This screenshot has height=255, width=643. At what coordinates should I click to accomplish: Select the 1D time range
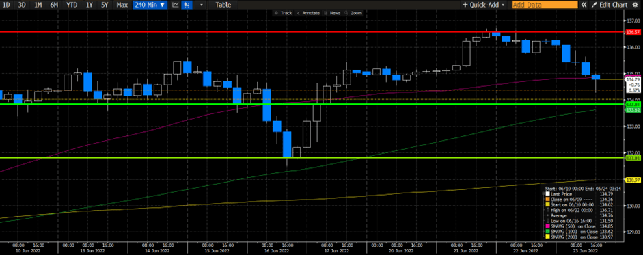pyautogui.click(x=7, y=5)
